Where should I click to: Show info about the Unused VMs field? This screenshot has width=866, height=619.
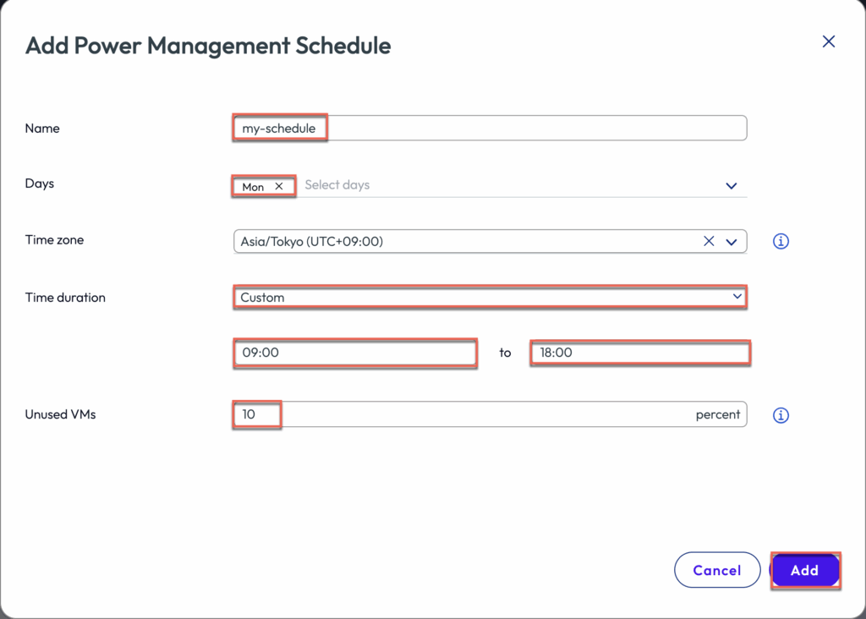point(781,415)
